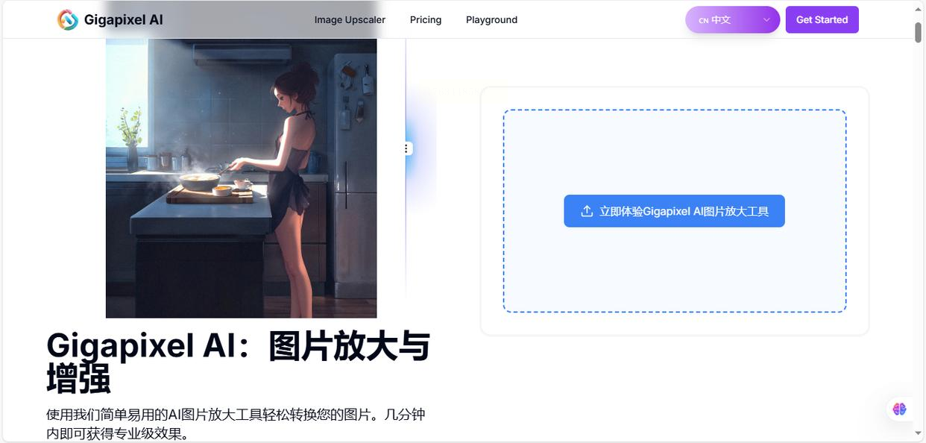This screenshot has height=443, width=926.
Task: Click the paragraph starting 使用我们简单易用的AI图片放大工具
Action: (236, 424)
